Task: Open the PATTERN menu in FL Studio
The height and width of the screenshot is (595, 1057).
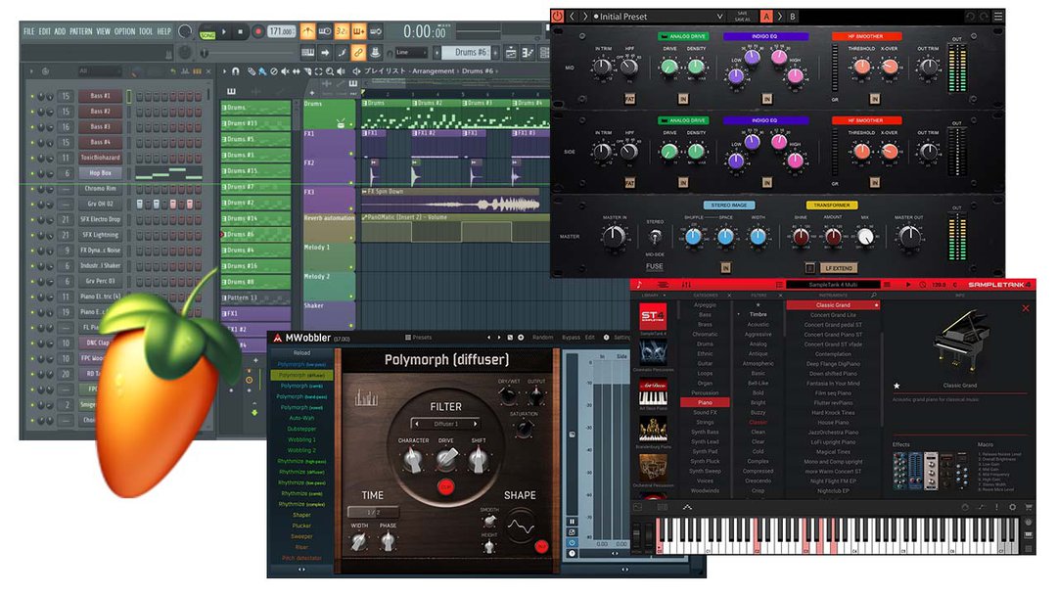Action: pos(80,31)
